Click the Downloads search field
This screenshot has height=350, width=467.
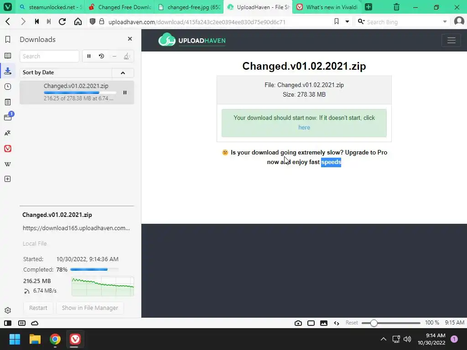coord(49,56)
